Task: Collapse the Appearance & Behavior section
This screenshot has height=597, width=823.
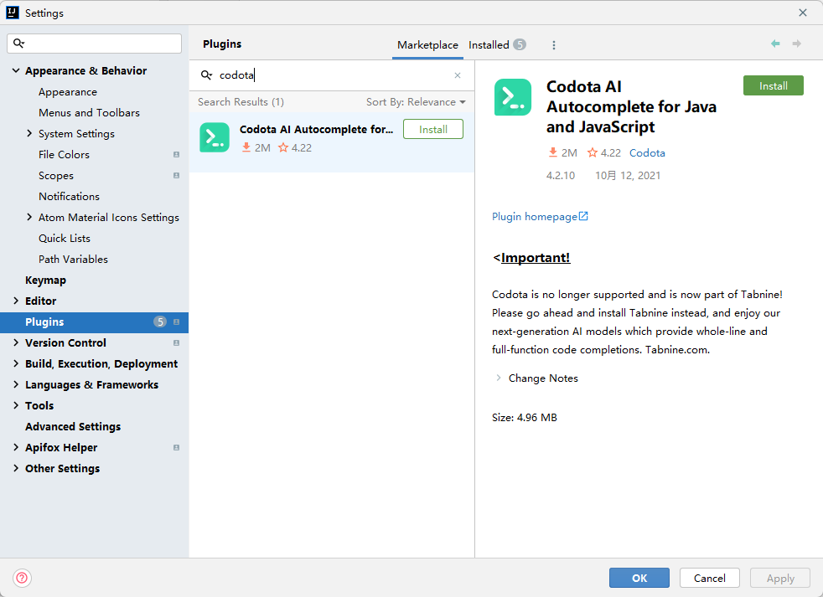Action: click(x=16, y=71)
